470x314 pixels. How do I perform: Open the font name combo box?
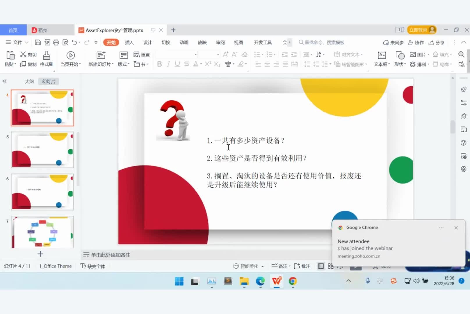point(177,54)
